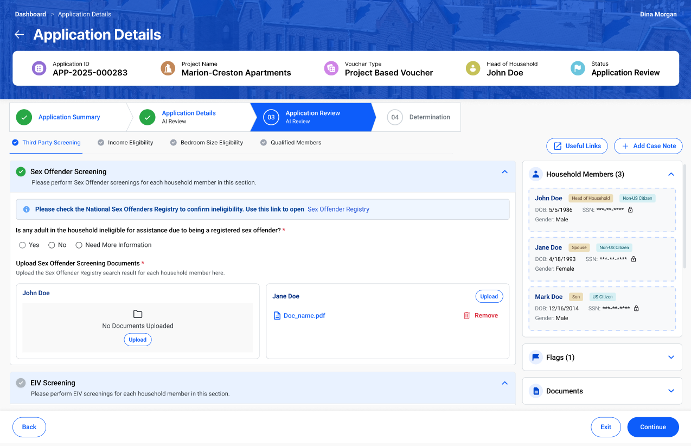Click the blue info icon in registry notice
The image size is (691, 446).
pyautogui.click(x=27, y=209)
